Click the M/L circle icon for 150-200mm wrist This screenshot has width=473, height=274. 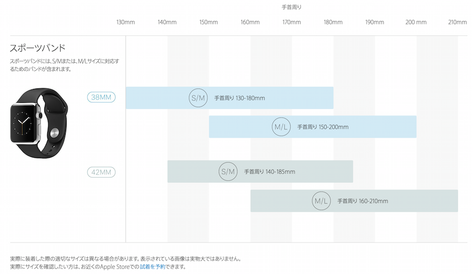tap(281, 127)
